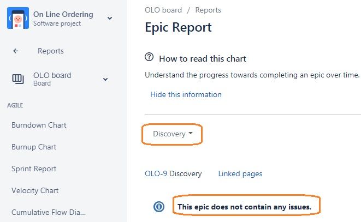
Task: Click the back arrow next to Reports
Action: point(16,51)
